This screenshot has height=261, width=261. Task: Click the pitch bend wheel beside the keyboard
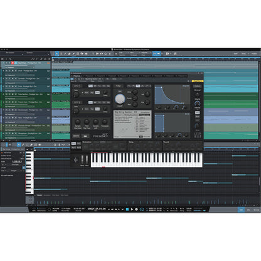pos(82,160)
